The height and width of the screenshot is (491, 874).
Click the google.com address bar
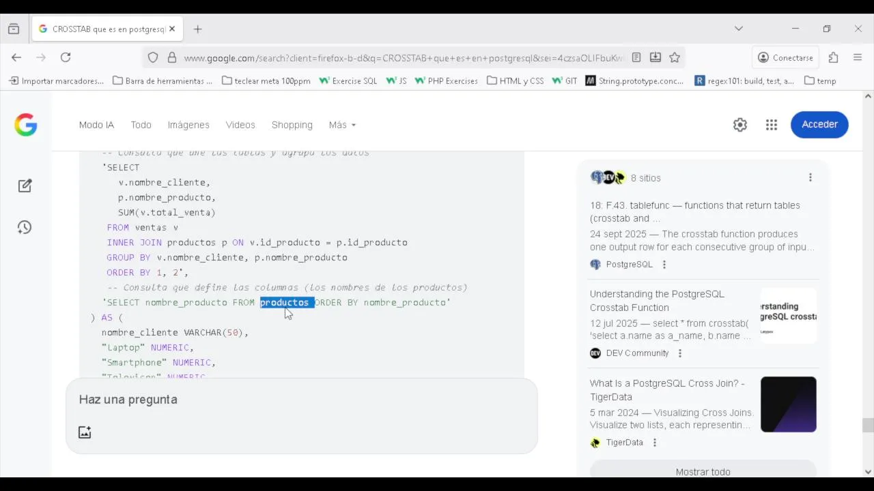pyautogui.click(x=403, y=58)
